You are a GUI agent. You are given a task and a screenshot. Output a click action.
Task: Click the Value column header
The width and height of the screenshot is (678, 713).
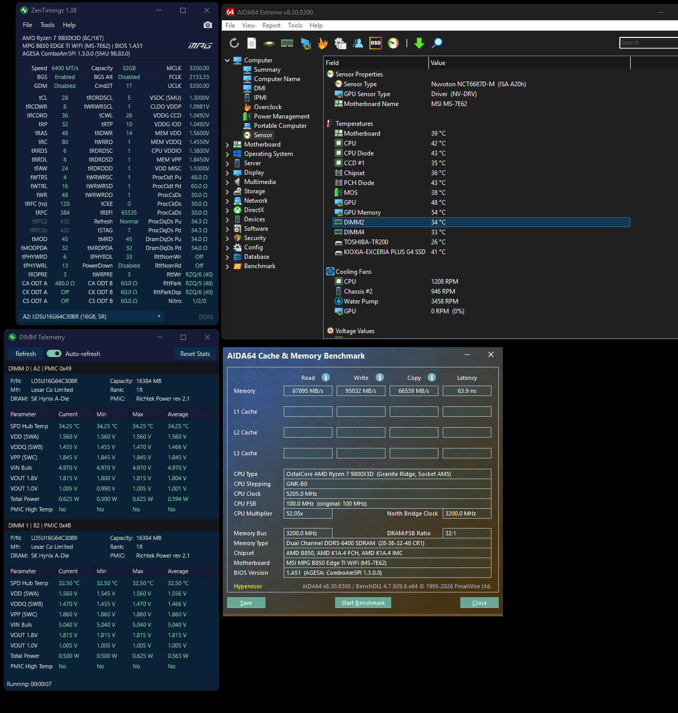(x=529, y=63)
